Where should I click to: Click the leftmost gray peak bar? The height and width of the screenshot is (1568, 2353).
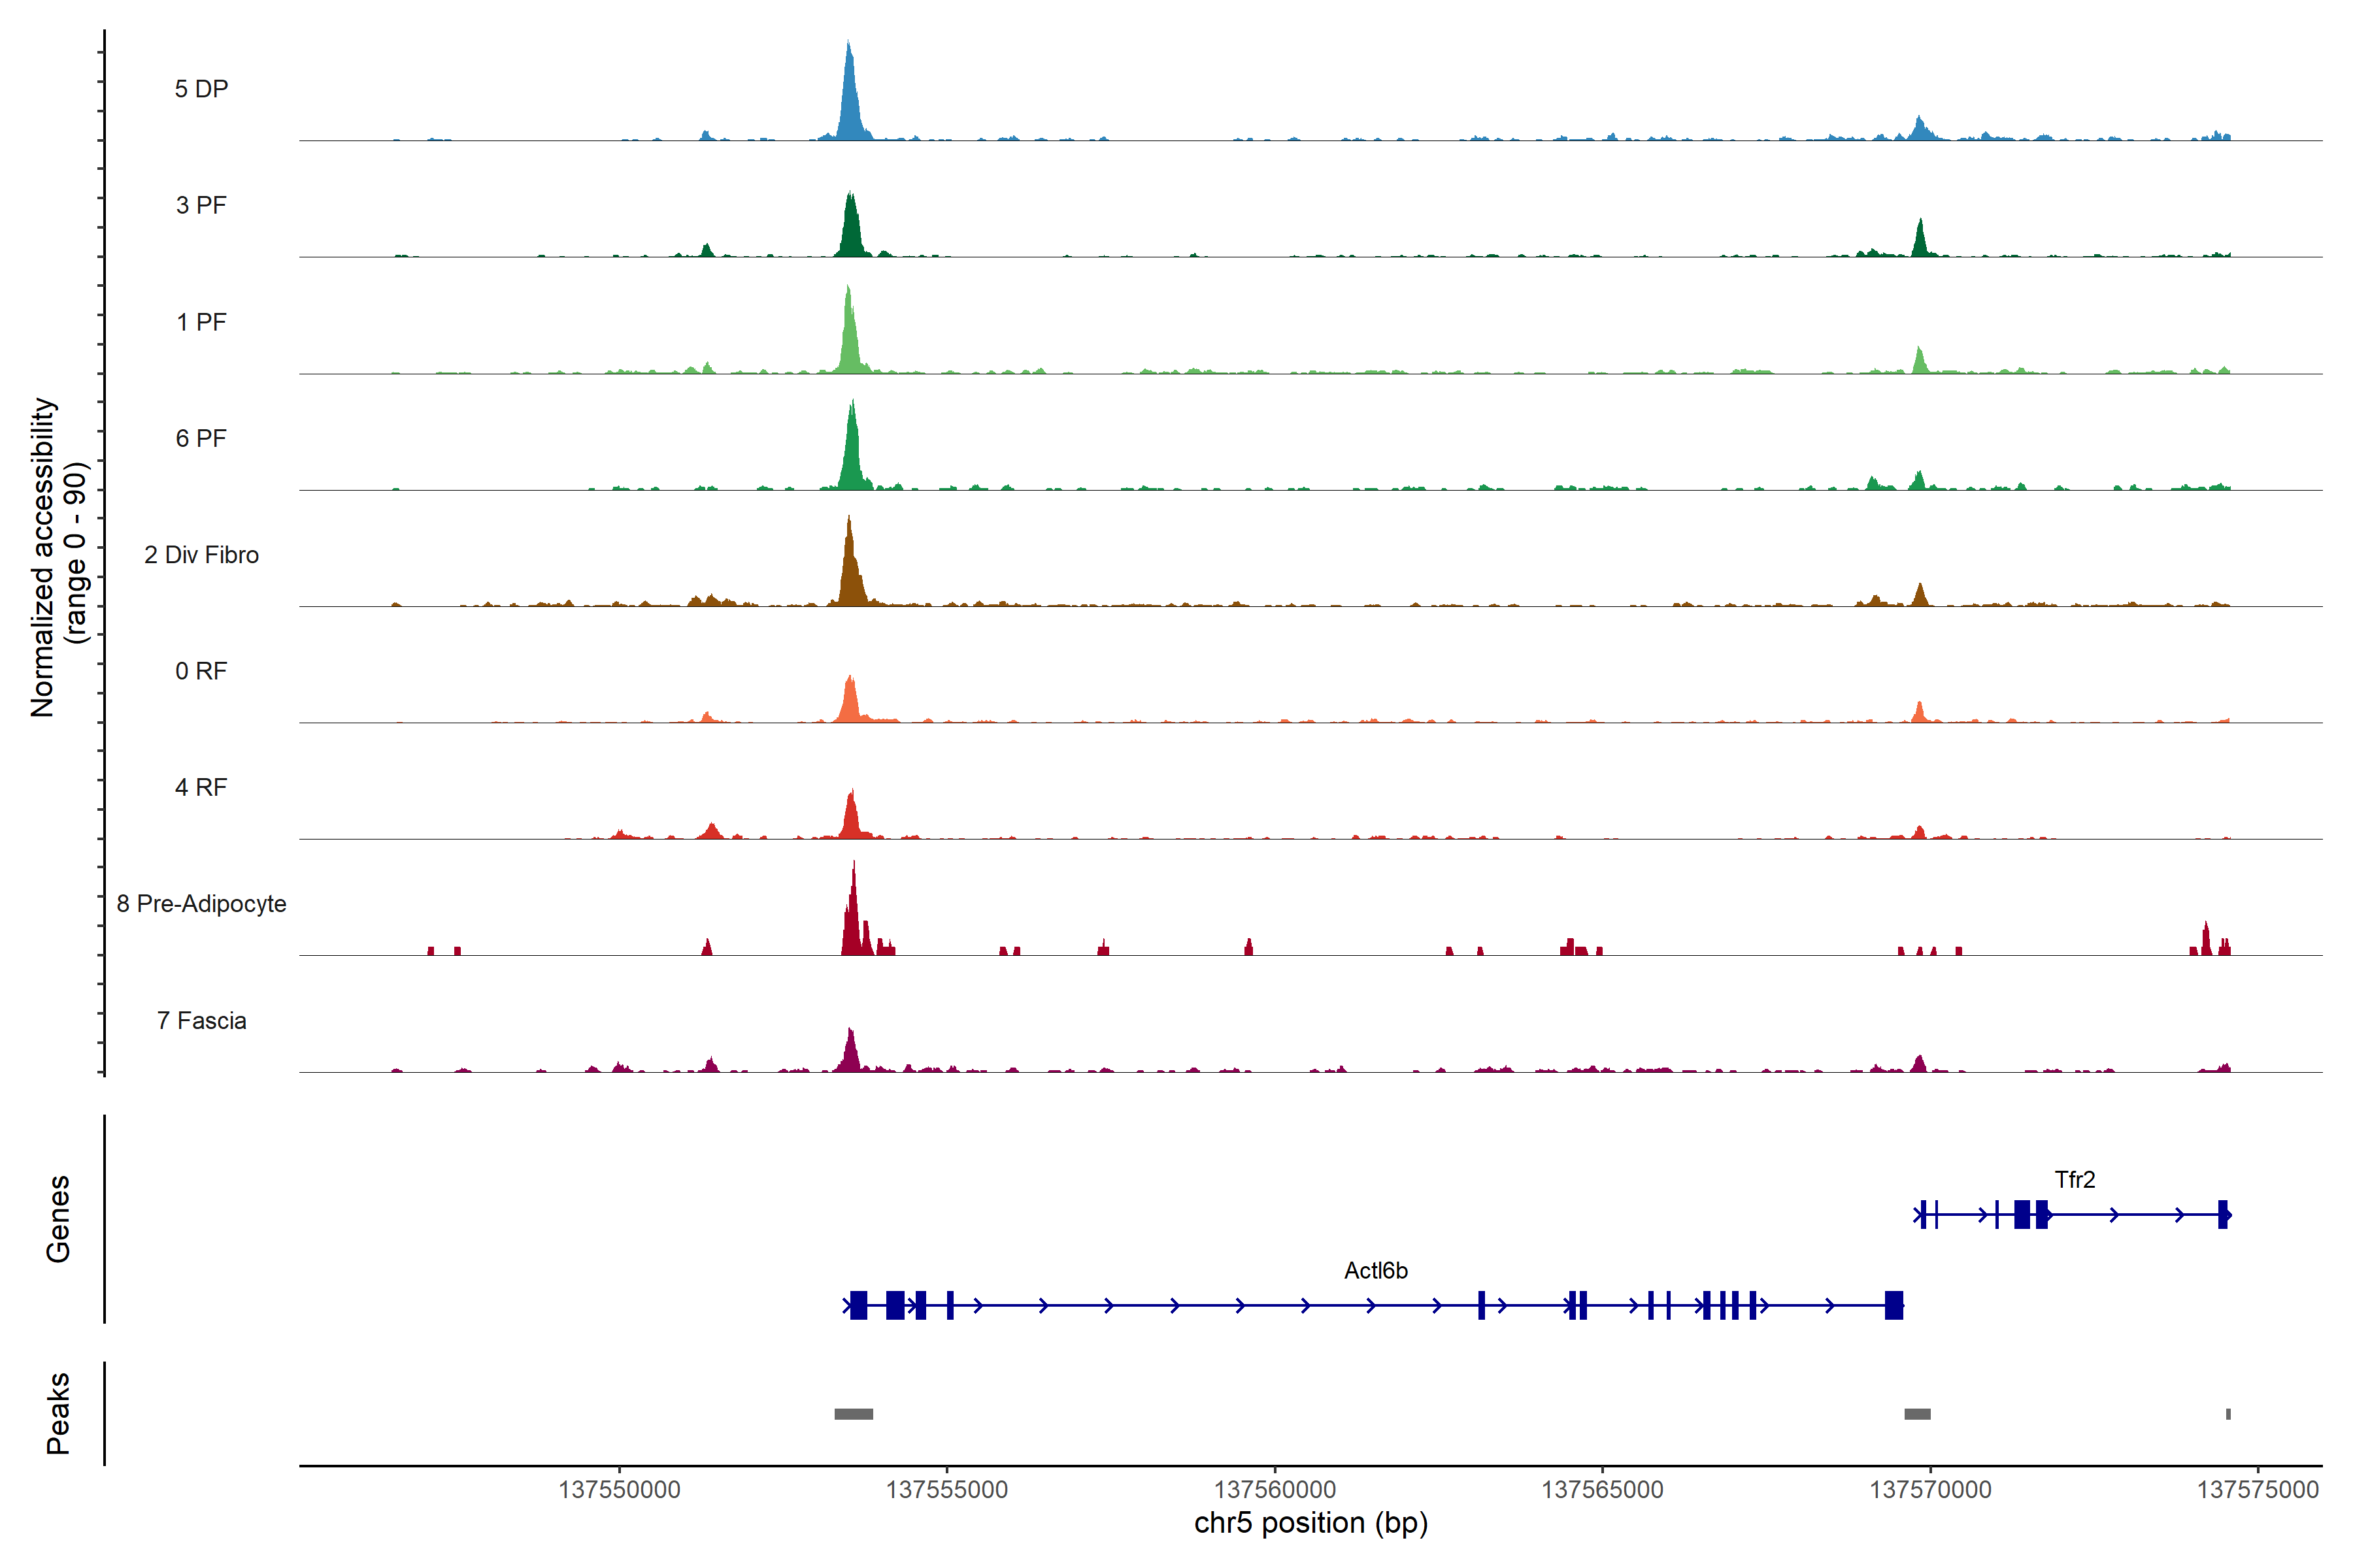tap(854, 1414)
